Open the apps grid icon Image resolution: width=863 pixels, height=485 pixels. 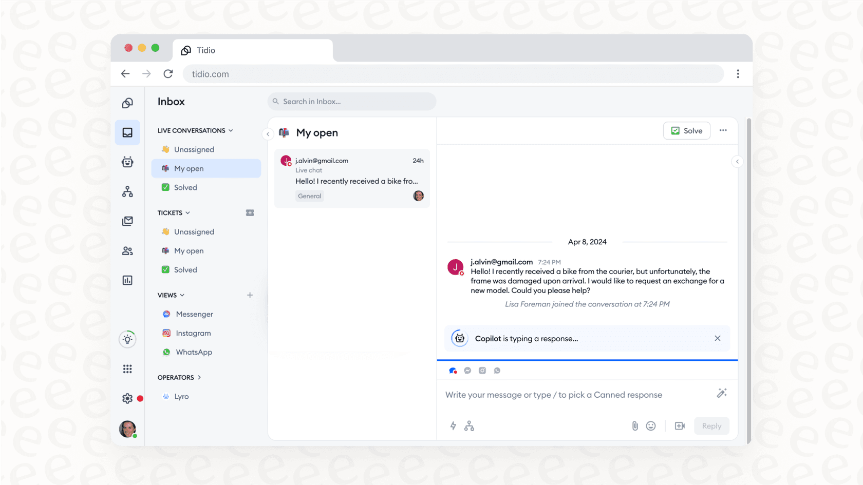coord(127,368)
